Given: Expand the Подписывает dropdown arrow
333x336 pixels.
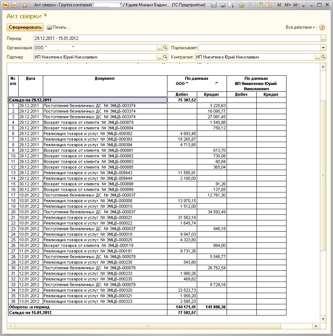Looking at the screenshot, I should pos(323,48).
